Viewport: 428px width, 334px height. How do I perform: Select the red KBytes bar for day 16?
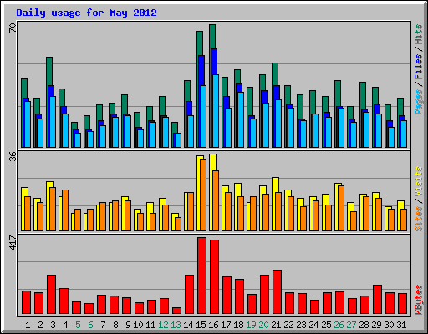click(214, 277)
